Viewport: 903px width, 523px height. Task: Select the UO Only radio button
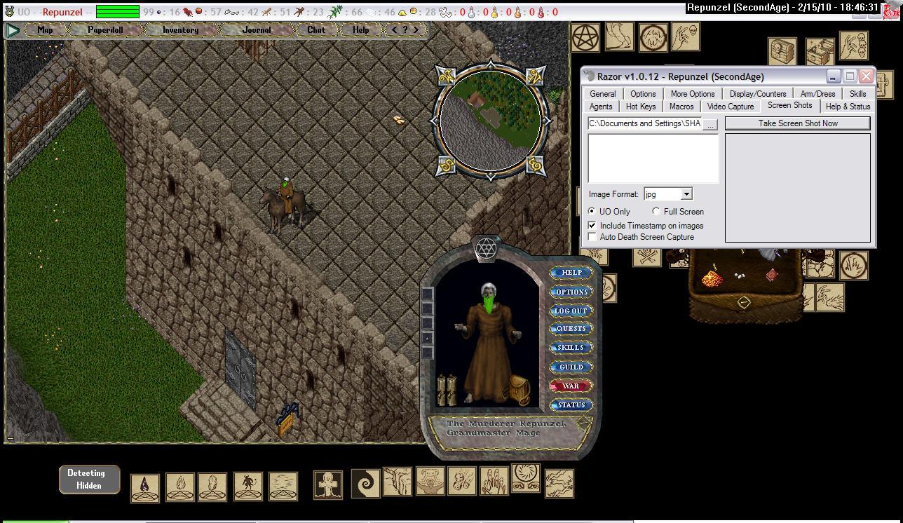pos(592,211)
